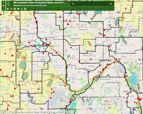This screenshot has height=114, width=143.
Task: Click the tree logo in header
Action: point(8,3)
